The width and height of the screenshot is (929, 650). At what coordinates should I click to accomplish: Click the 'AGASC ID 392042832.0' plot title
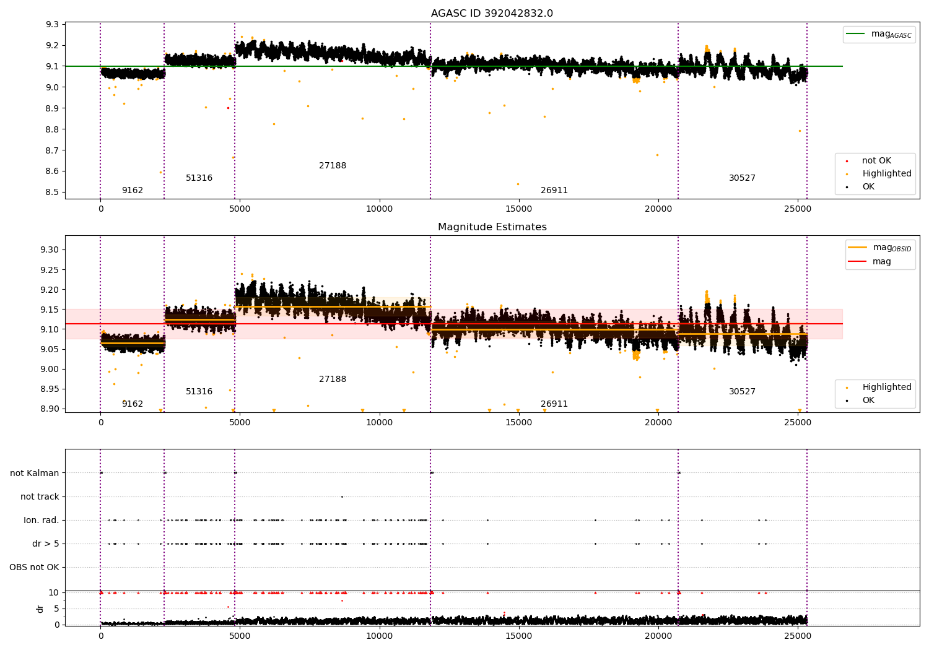(x=492, y=14)
